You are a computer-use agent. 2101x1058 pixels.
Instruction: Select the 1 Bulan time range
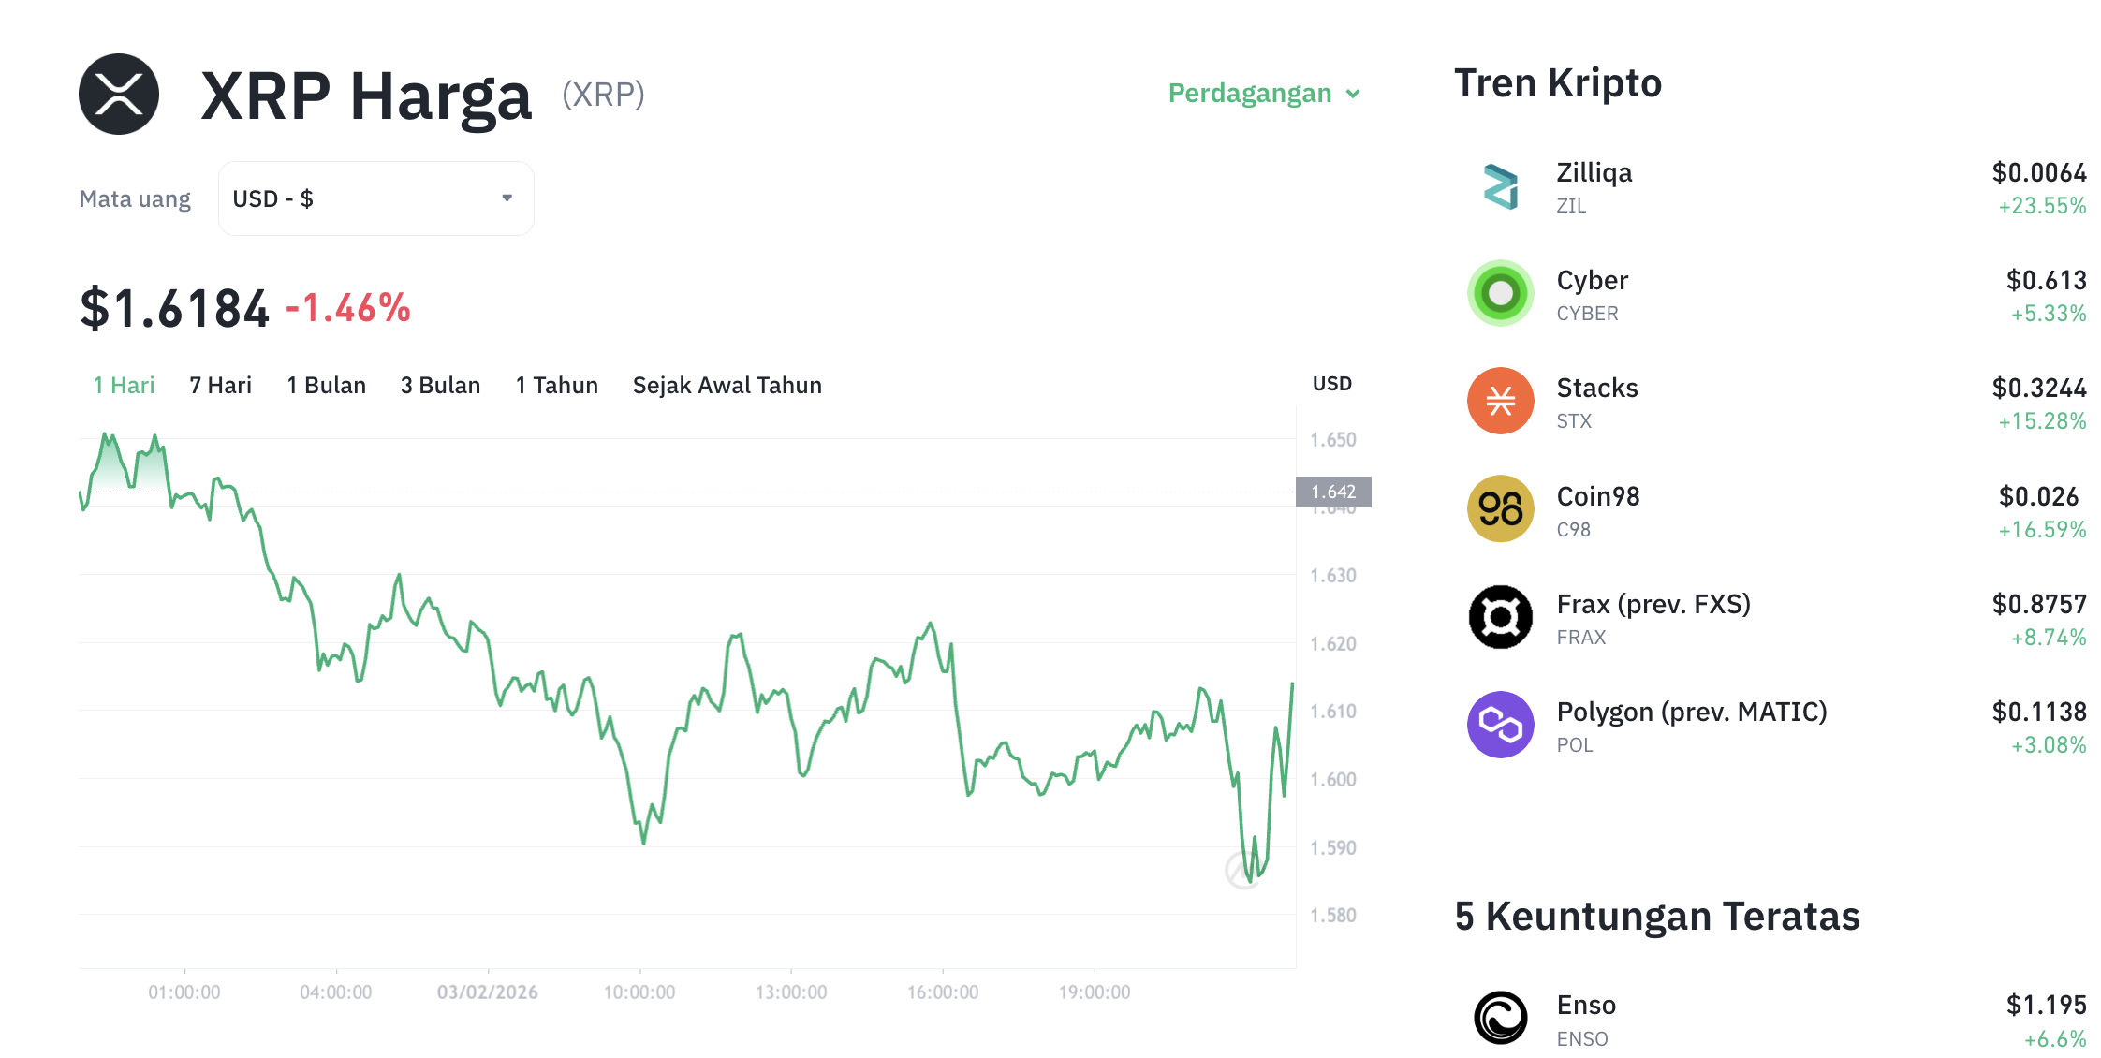(326, 384)
